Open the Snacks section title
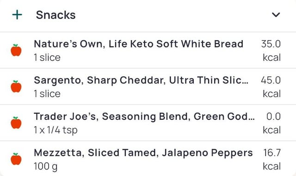This screenshot has height=176, width=296. pyautogui.click(x=55, y=15)
